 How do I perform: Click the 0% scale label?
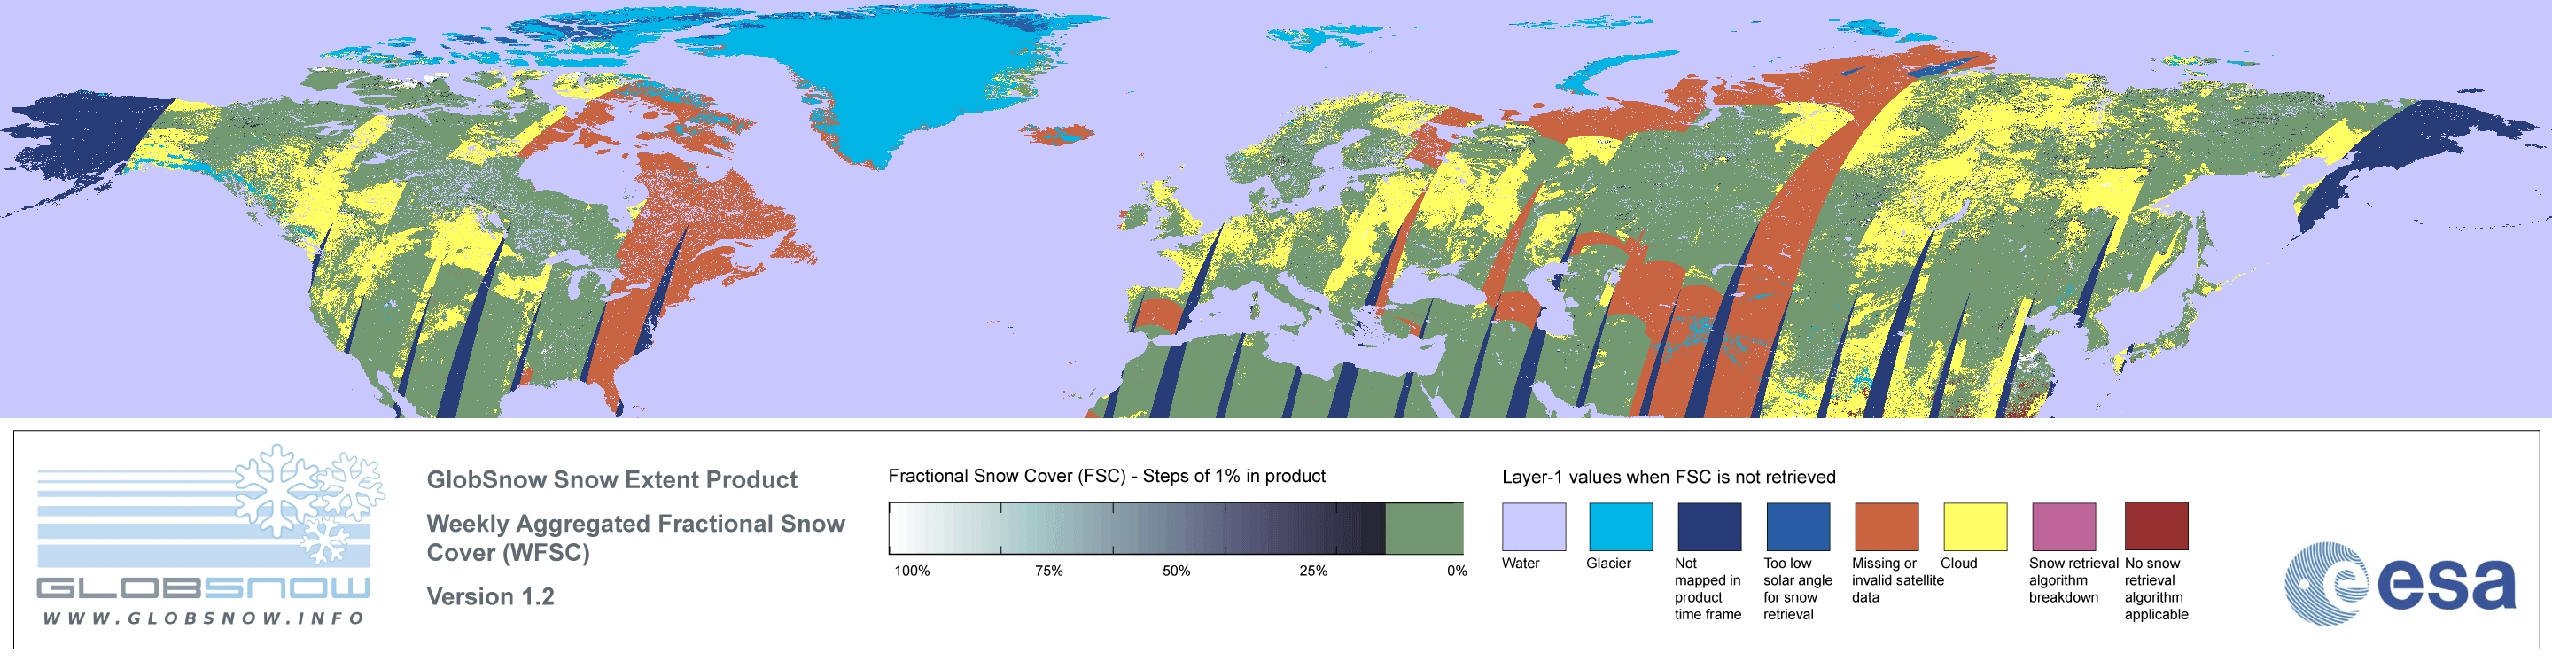pyautogui.click(x=1456, y=571)
